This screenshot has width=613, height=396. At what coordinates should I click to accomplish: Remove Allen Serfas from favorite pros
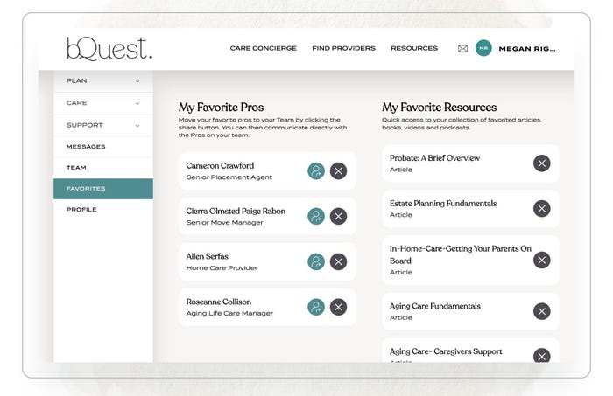click(338, 261)
